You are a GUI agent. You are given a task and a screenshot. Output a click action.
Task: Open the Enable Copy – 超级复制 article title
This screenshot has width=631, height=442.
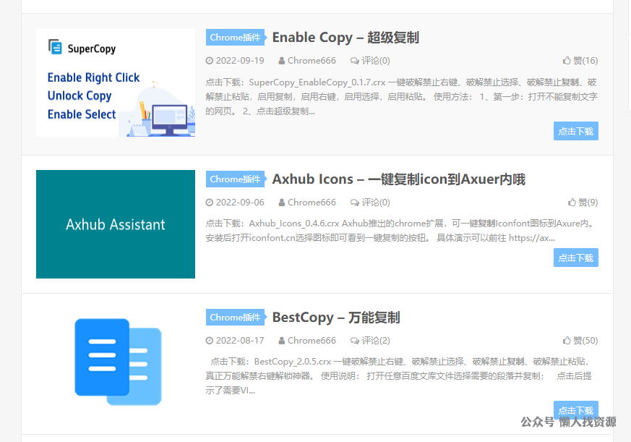point(345,38)
